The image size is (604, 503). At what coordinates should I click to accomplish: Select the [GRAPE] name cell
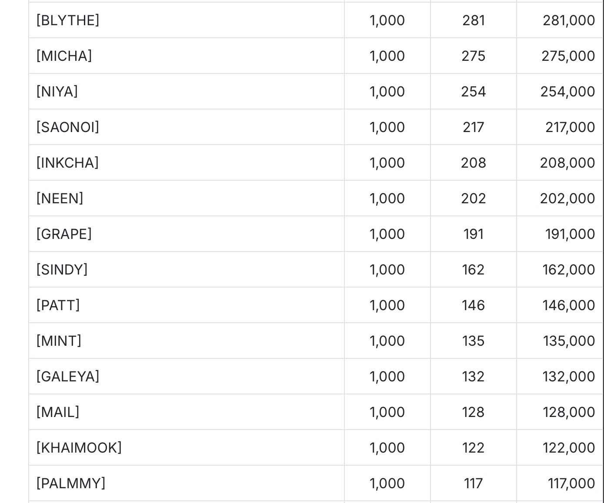coord(187,234)
